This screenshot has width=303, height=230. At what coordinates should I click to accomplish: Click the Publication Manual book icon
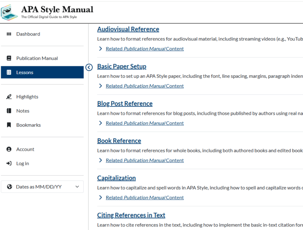point(9,58)
